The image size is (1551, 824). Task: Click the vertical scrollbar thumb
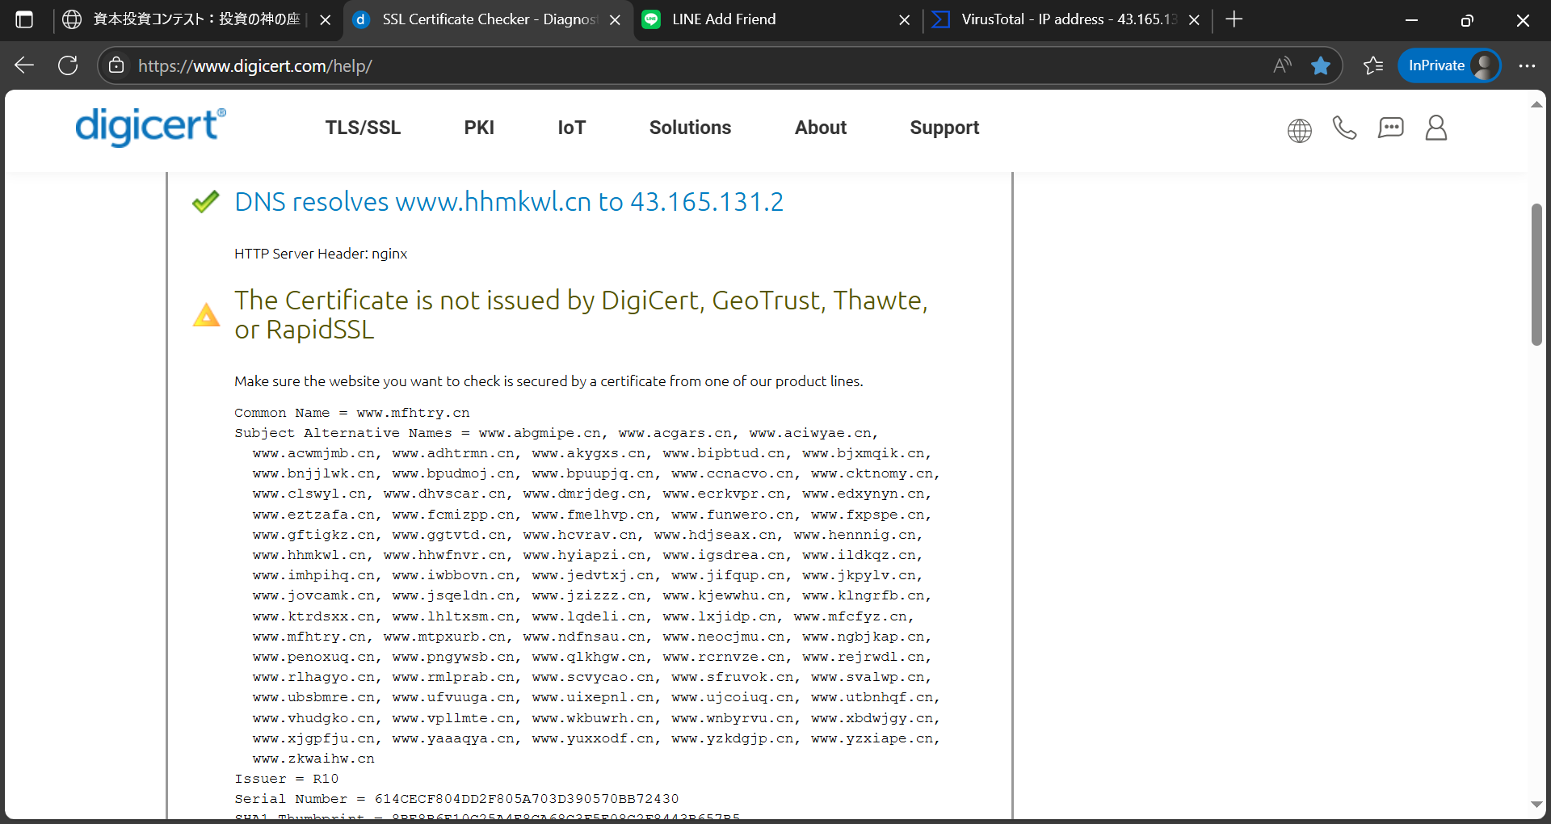[1536, 275]
